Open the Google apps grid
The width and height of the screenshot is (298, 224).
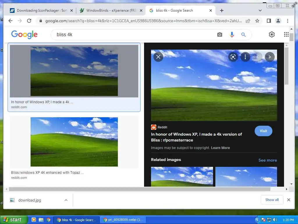coord(286,34)
